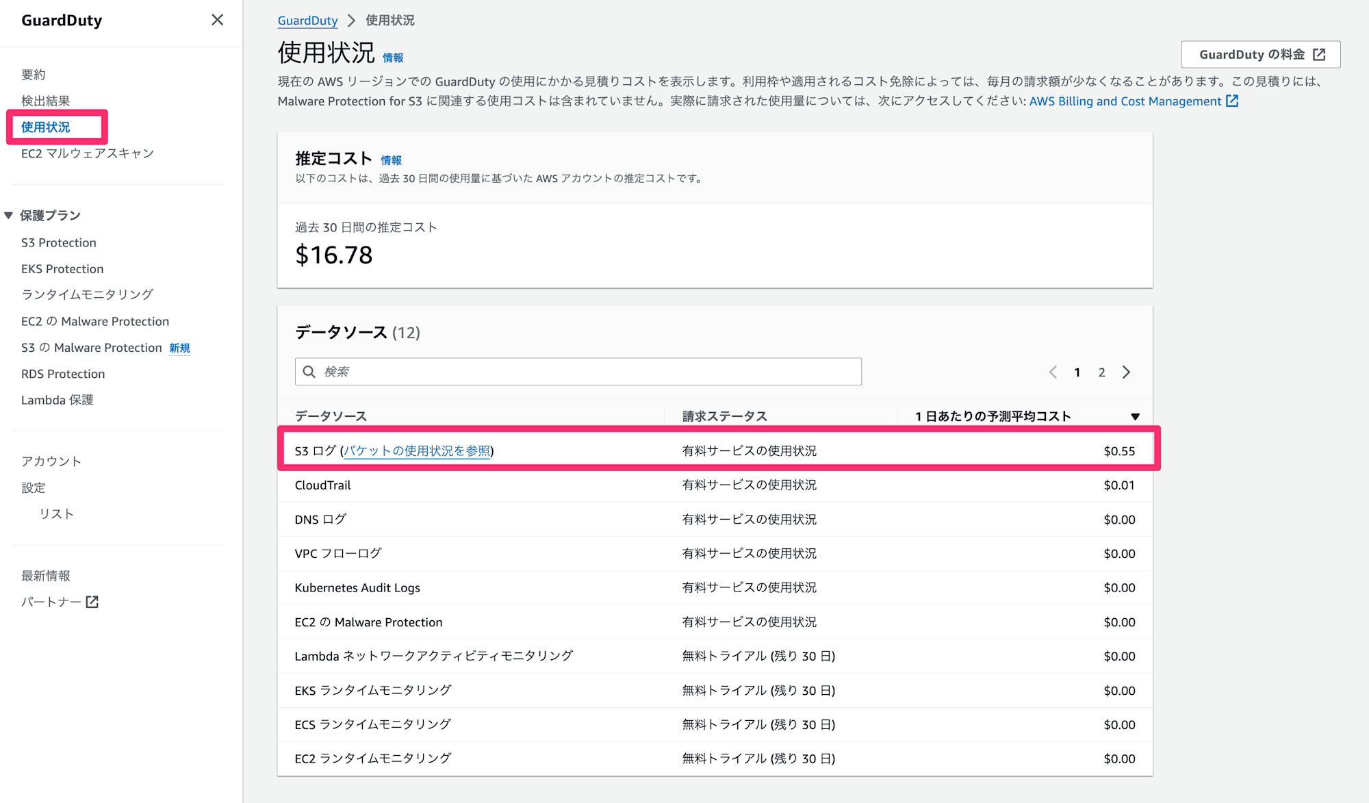This screenshot has width=1369, height=803.
Task: Click the 新規 badge beside S3 Malware Protection
Action: click(179, 348)
